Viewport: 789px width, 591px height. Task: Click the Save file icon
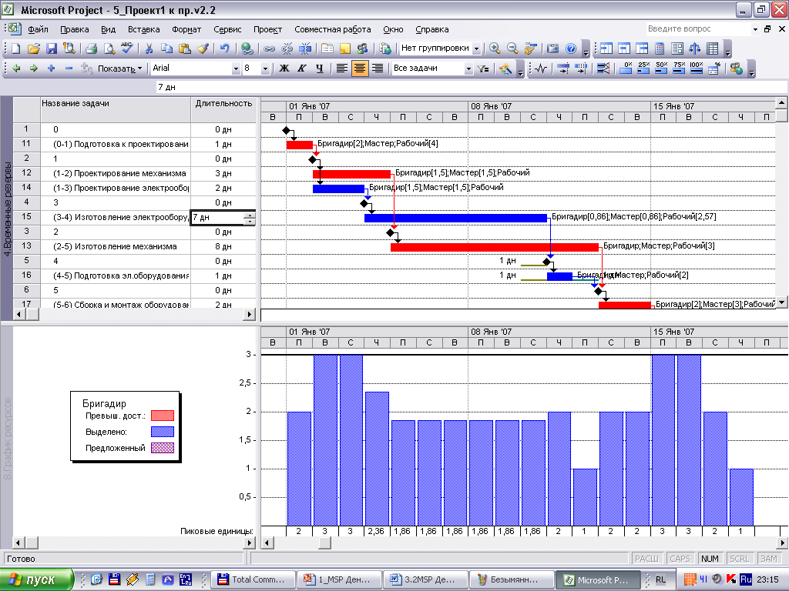pos(52,48)
